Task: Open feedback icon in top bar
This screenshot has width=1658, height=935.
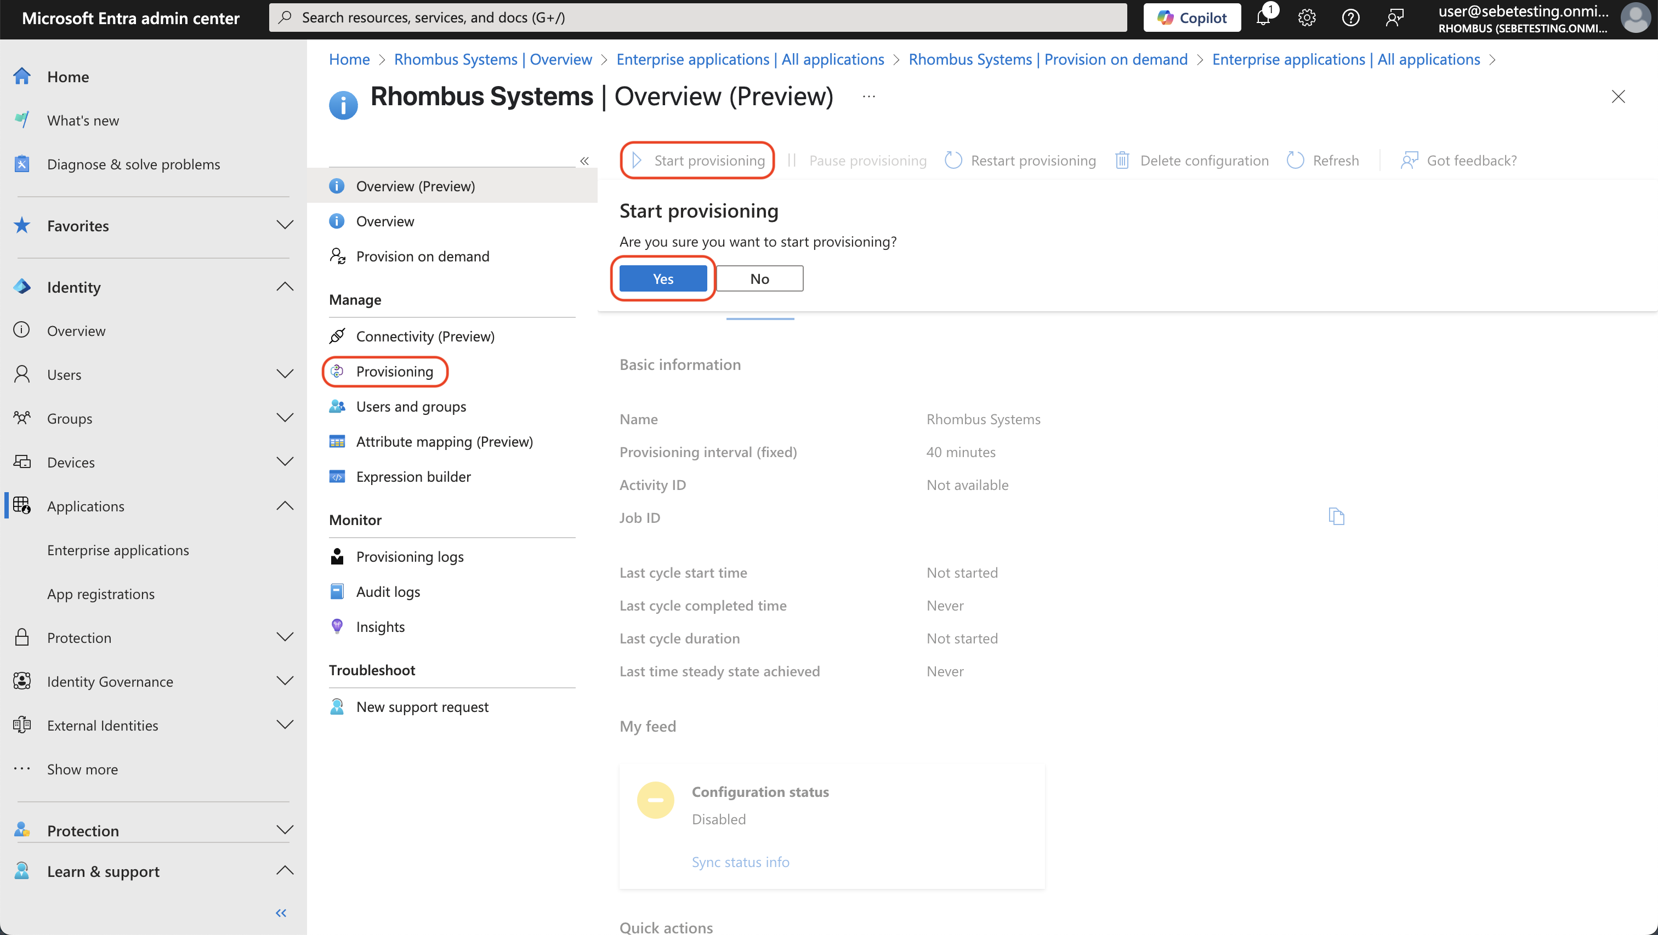Action: (1394, 18)
